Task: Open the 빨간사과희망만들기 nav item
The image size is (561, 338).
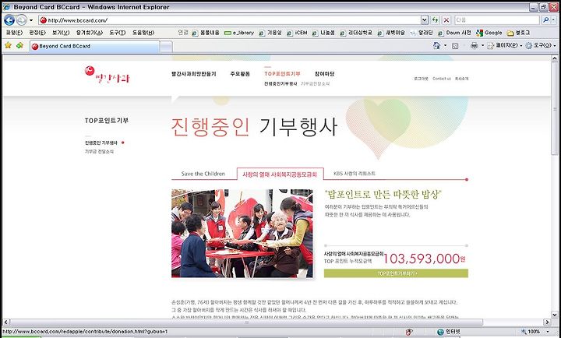Action: [x=194, y=74]
